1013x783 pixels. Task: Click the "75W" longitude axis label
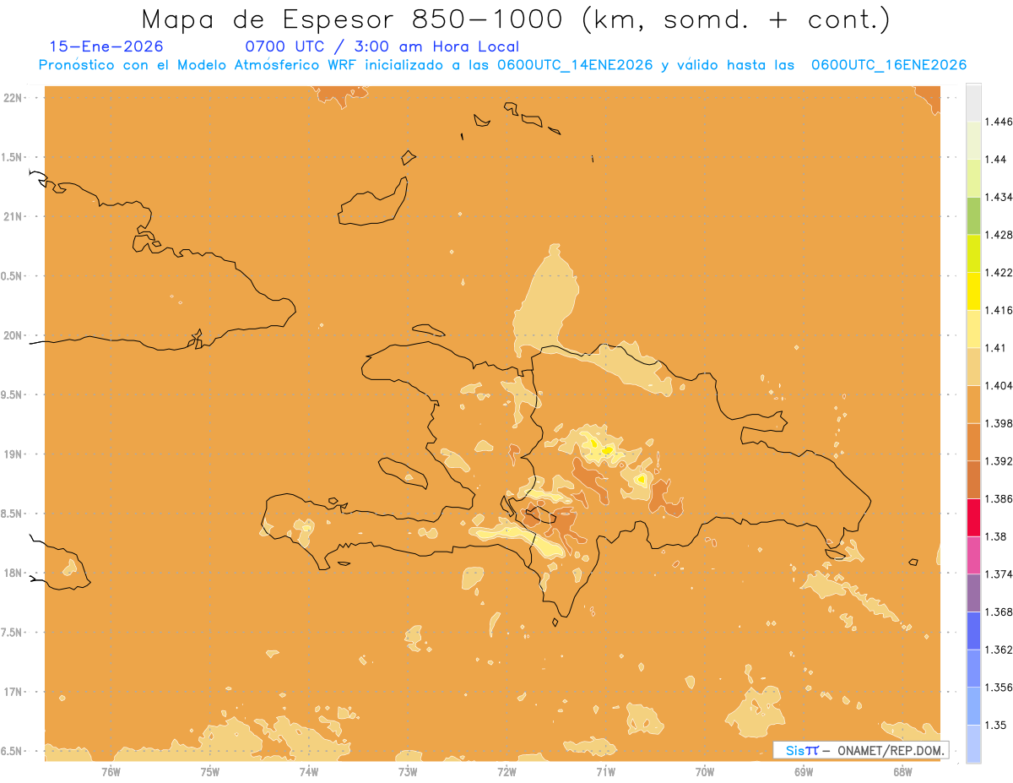pos(209,771)
